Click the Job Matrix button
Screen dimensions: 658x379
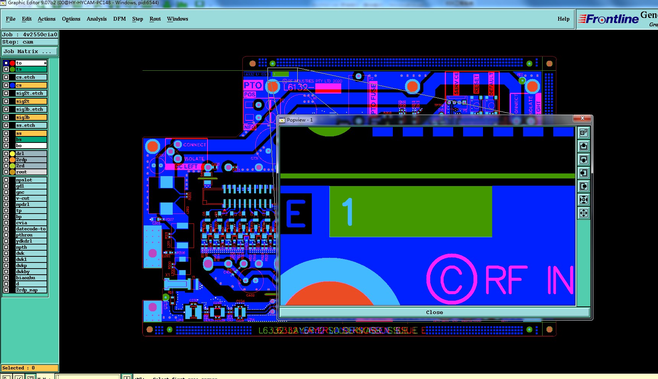click(30, 51)
